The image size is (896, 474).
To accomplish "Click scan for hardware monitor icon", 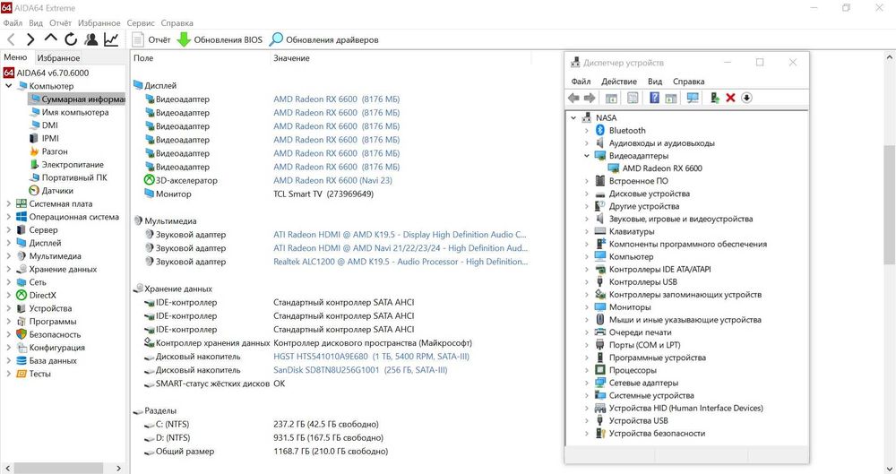I will (693, 98).
